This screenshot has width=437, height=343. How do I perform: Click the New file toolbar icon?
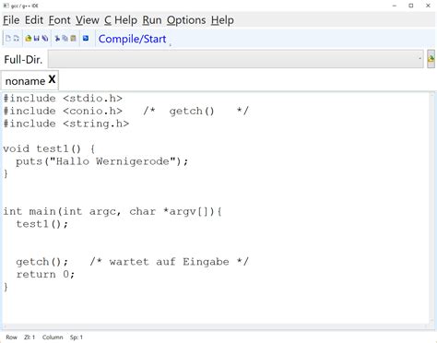(x=8, y=39)
